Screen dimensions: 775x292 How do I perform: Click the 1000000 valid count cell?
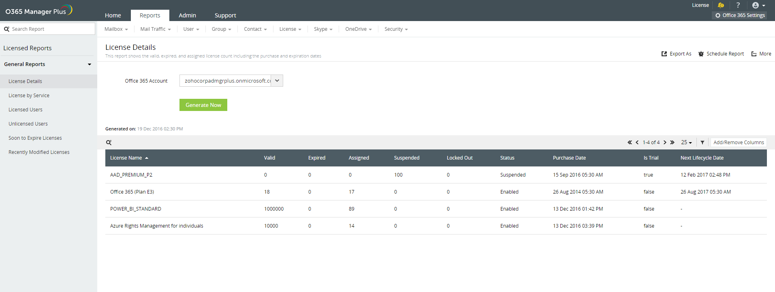click(274, 209)
